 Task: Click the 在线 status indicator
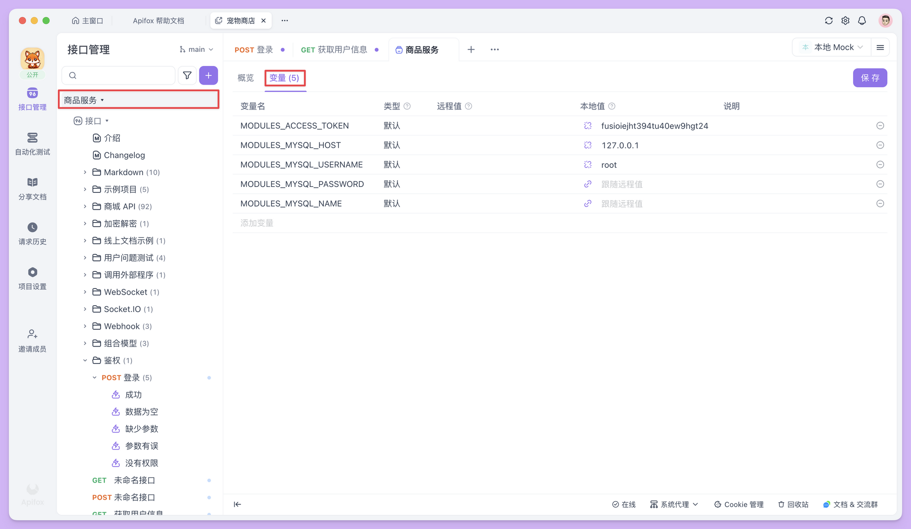coord(624,504)
